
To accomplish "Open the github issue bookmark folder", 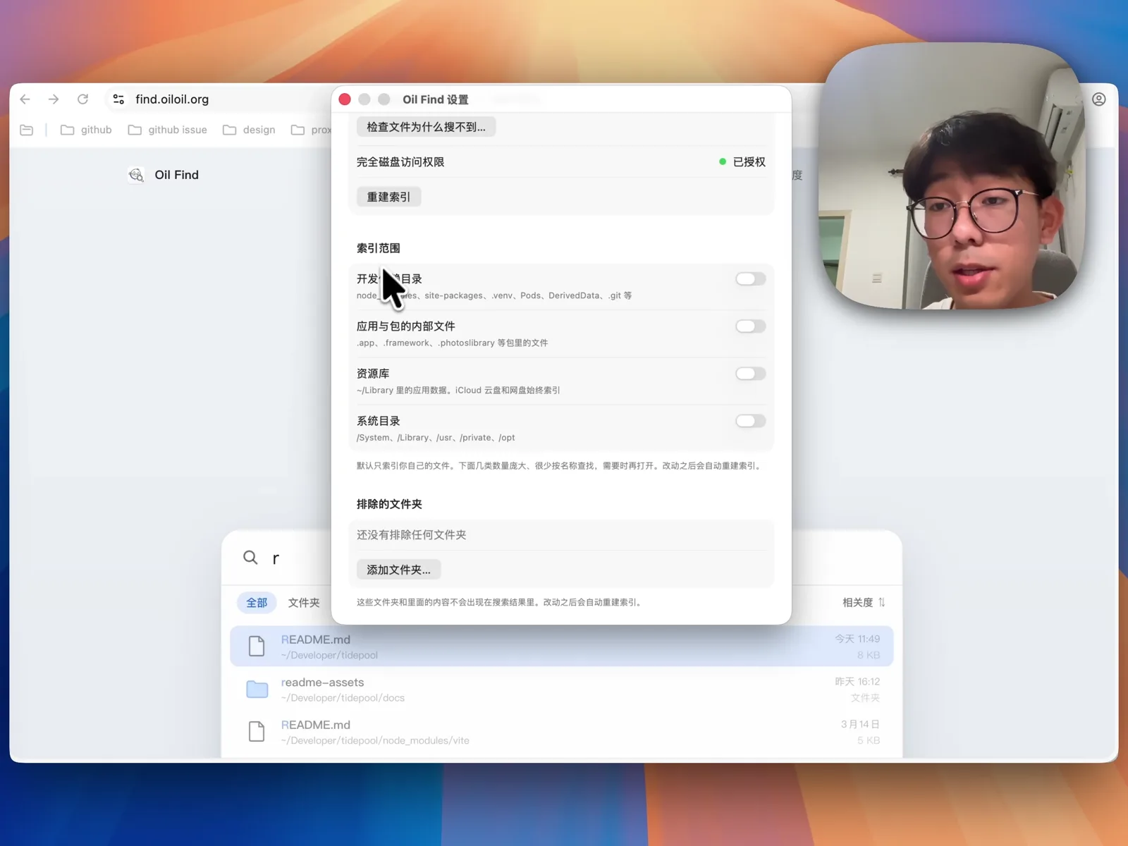I will 168,130.
